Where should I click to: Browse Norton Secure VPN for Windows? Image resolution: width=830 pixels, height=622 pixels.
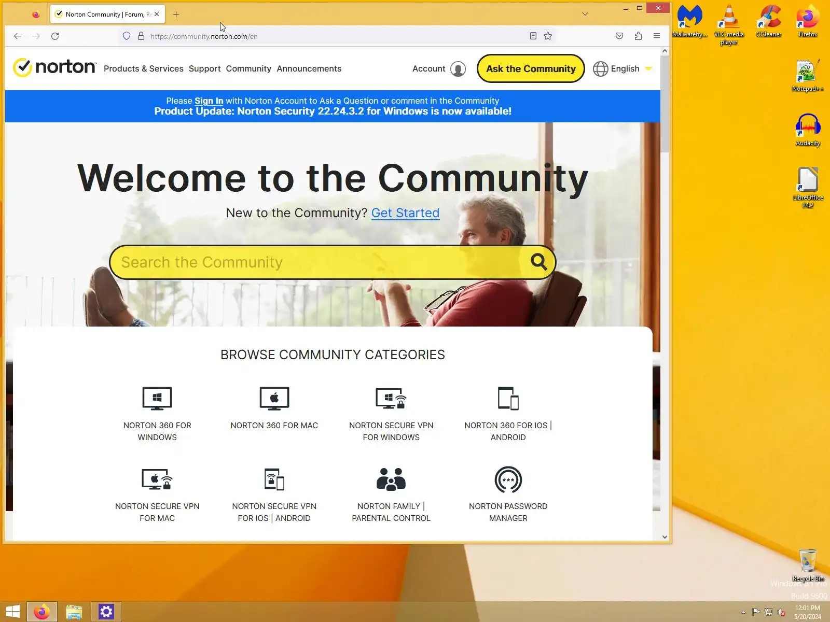391,414
